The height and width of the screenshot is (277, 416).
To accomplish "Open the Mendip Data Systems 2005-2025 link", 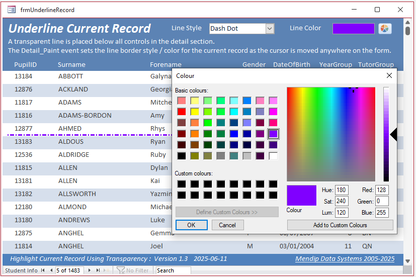I will pyautogui.click(x=345, y=259).
